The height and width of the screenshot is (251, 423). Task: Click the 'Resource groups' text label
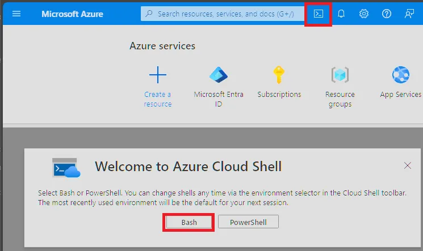[340, 99]
